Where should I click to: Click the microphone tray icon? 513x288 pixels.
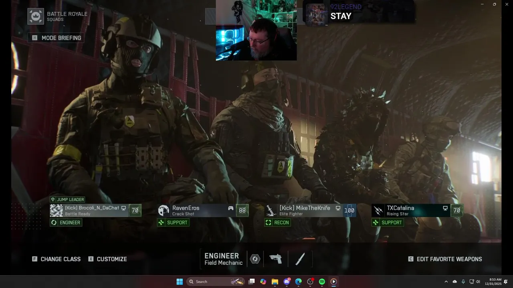[463, 282]
